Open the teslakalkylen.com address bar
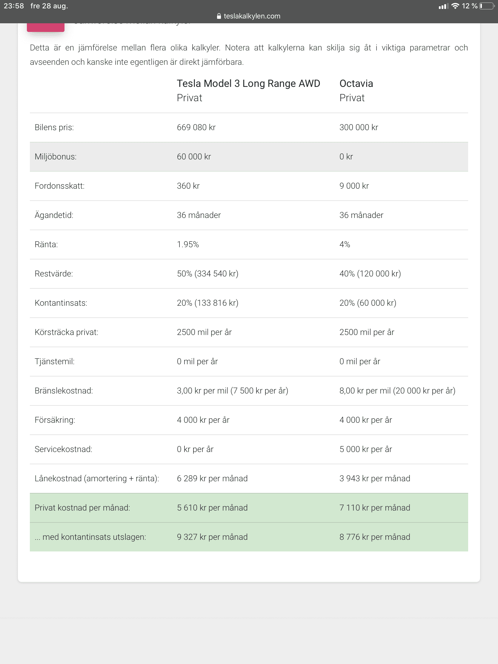Viewport: 498px width, 664px height. click(x=252, y=16)
